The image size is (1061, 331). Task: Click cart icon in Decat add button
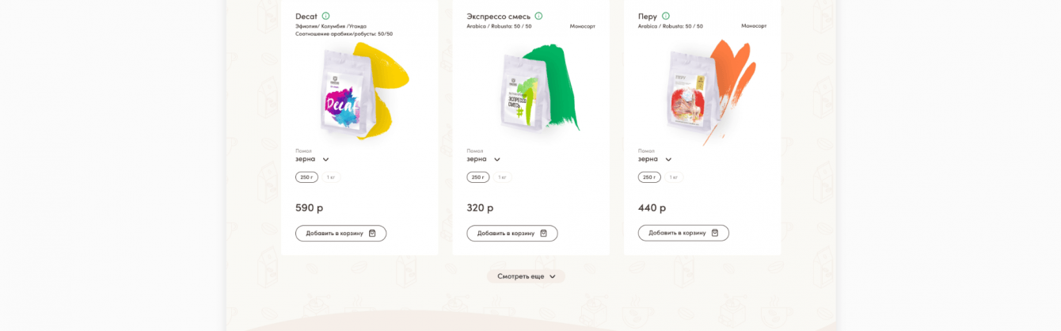[372, 234]
